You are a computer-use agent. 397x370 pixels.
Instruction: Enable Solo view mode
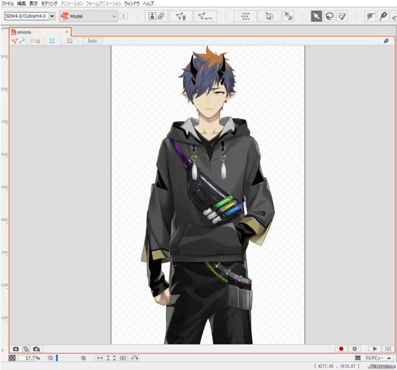pos(92,41)
